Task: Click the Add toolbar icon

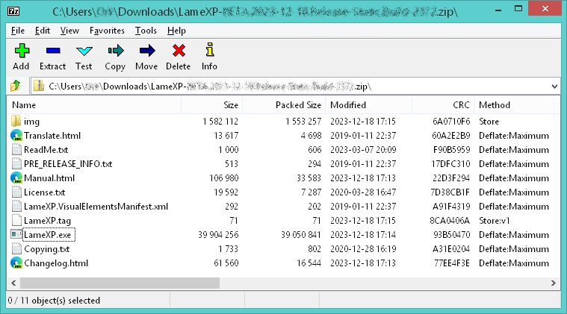Action: 22,51
